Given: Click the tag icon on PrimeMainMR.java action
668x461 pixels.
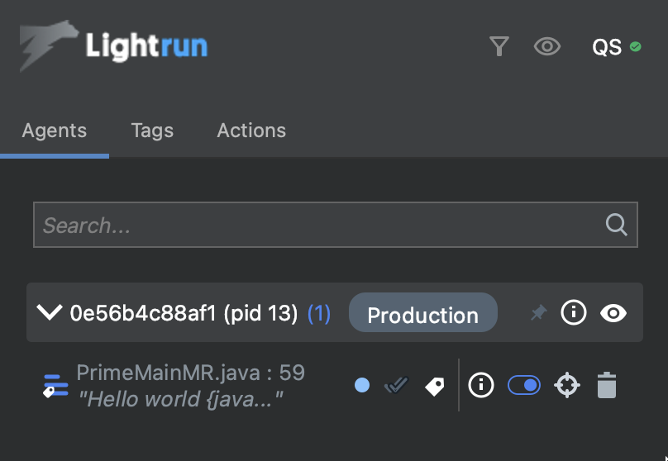Looking at the screenshot, I should [x=435, y=386].
